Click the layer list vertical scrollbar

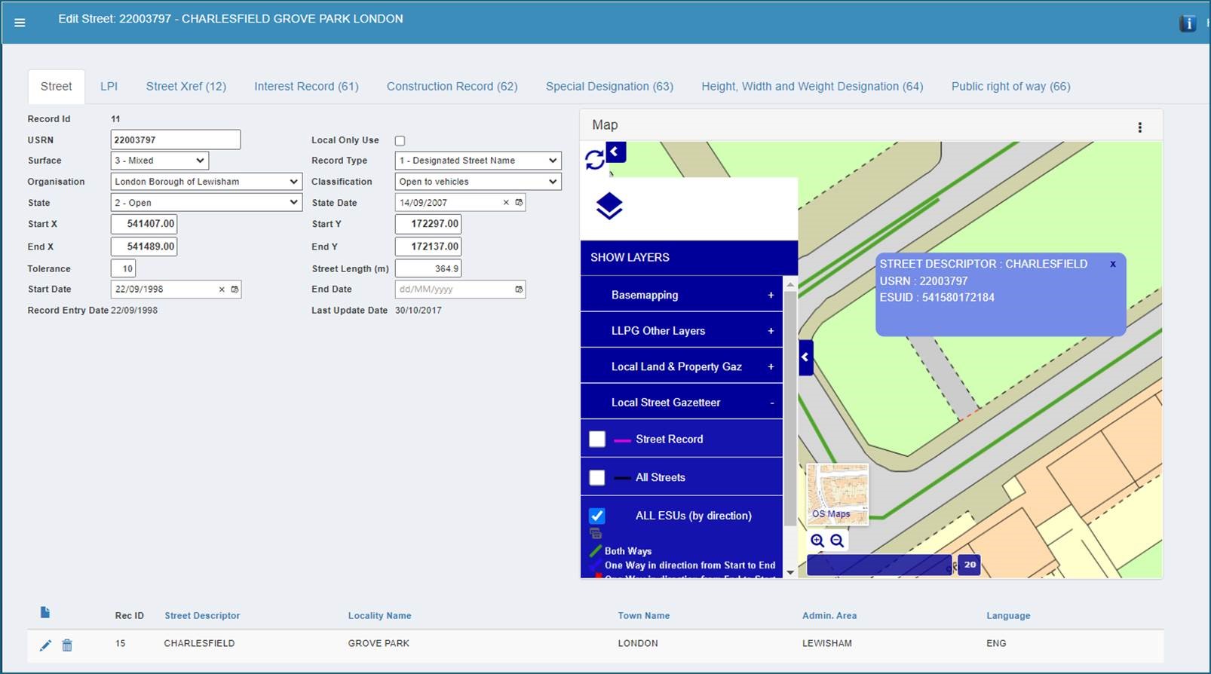pos(789,408)
